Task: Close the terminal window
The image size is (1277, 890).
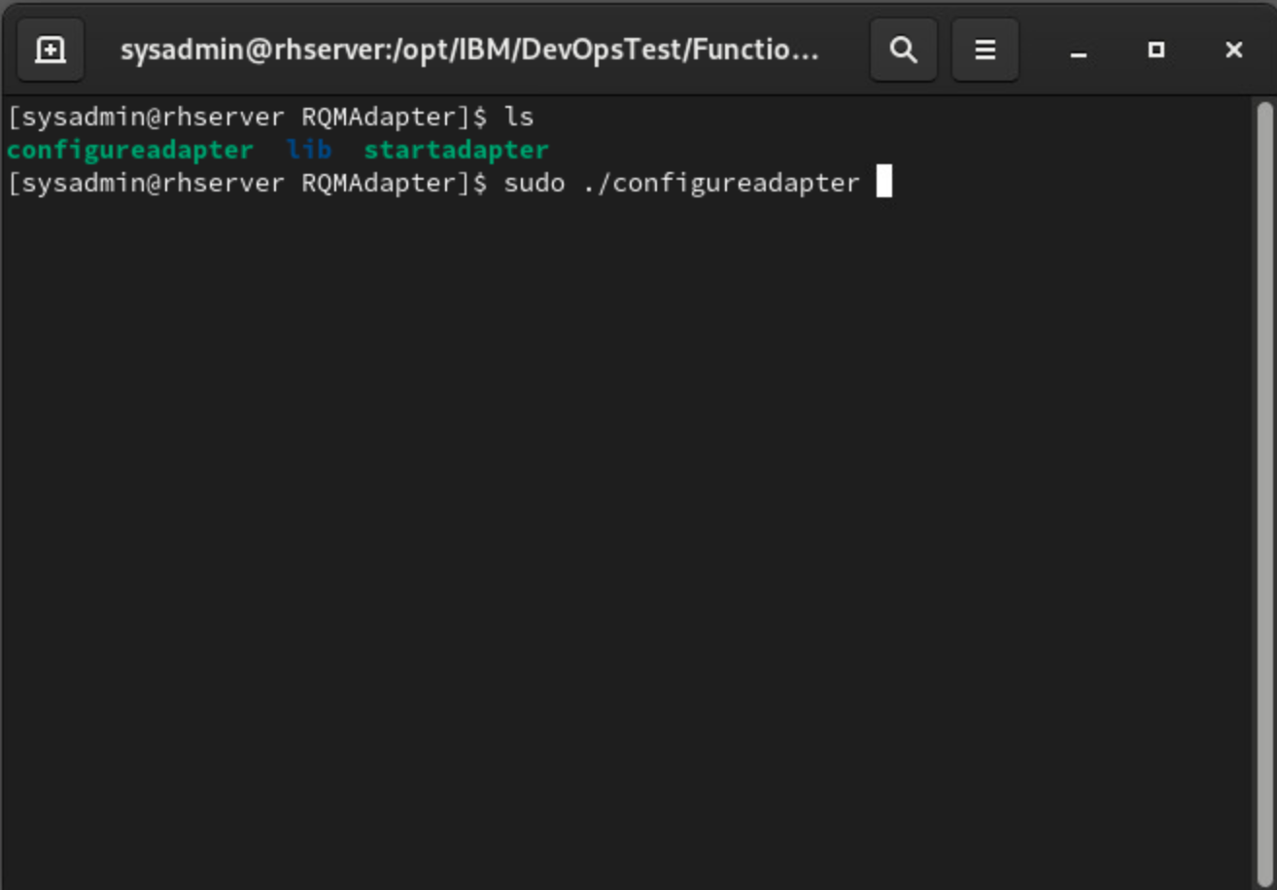Action: (x=1233, y=50)
